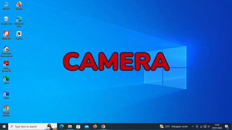Select Adobe Reader XI desktop shortcut
The height and width of the screenshot is (130, 232).
click(6, 66)
